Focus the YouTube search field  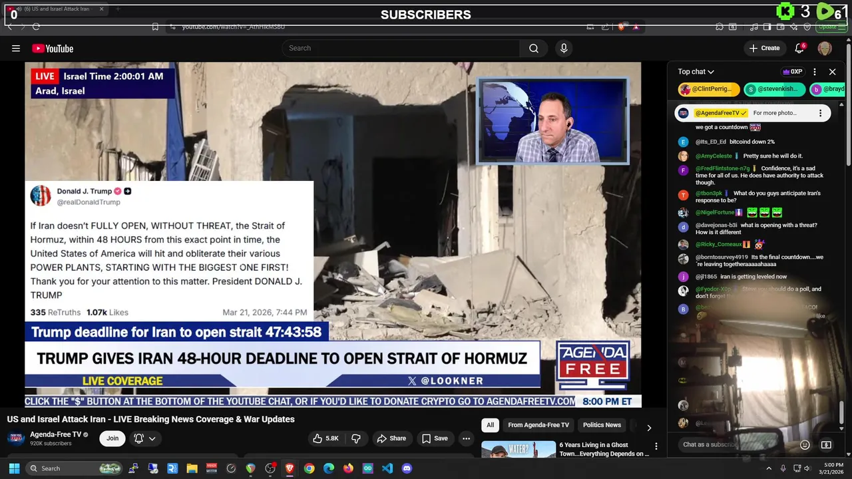pos(401,48)
